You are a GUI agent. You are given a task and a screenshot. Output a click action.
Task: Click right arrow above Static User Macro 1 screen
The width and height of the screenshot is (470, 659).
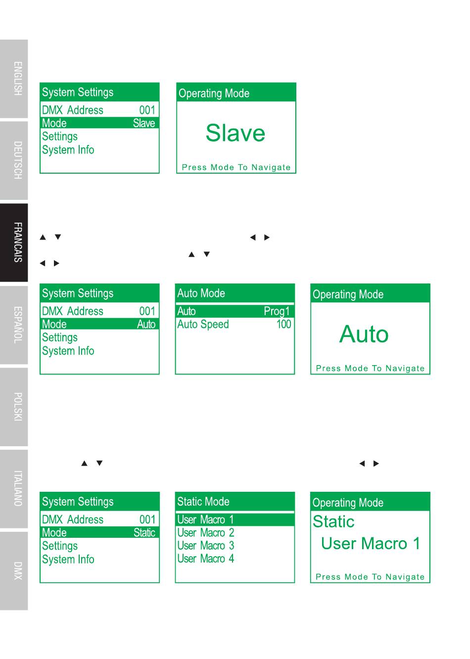376,464
